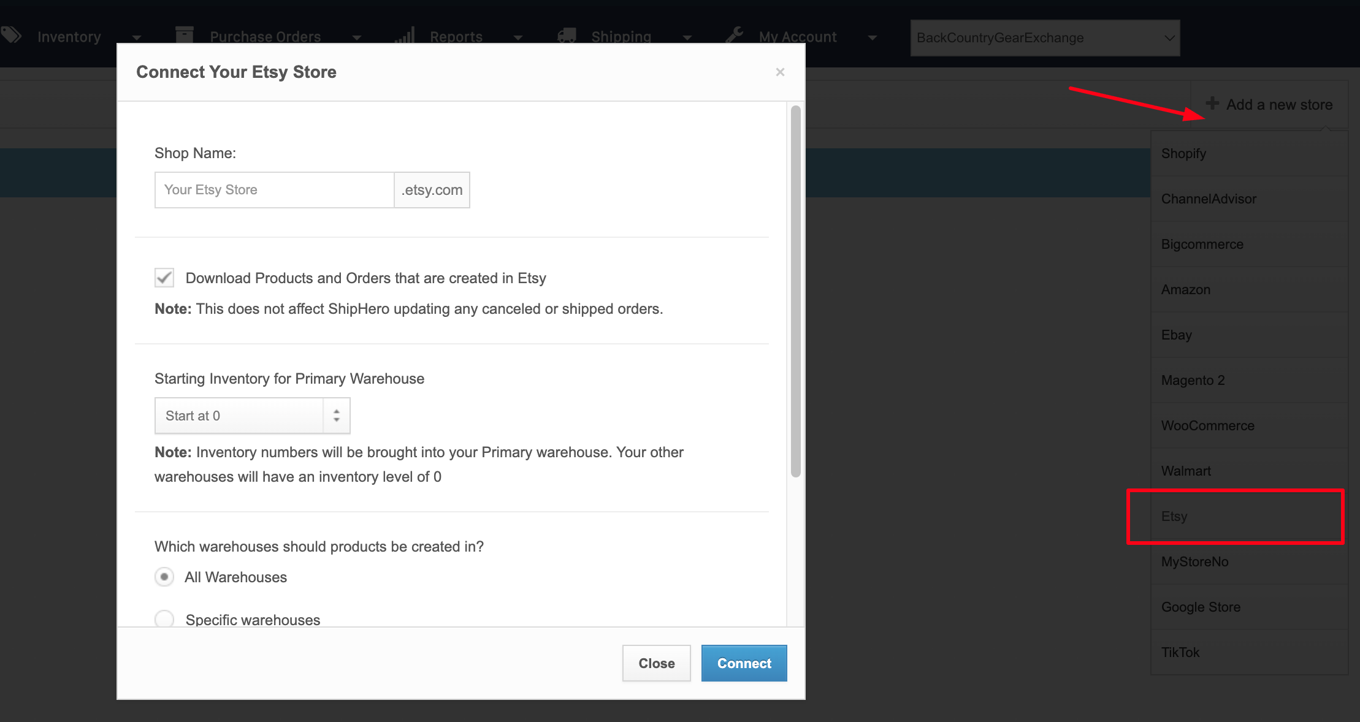Screen dimensions: 1360x722
Task: Choose Bigcommerce from the store list
Action: [x=1249, y=244]
